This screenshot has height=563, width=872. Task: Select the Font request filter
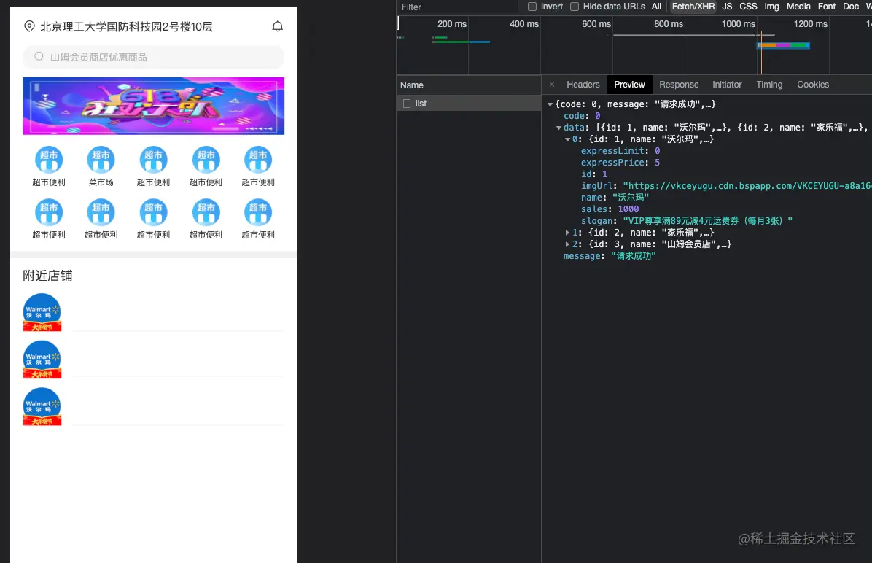click(x=826, y=7)
